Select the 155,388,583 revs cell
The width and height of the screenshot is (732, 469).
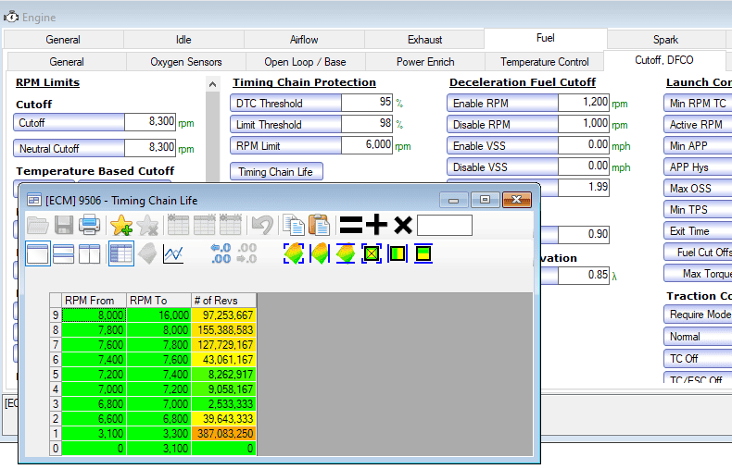(224, 330)
